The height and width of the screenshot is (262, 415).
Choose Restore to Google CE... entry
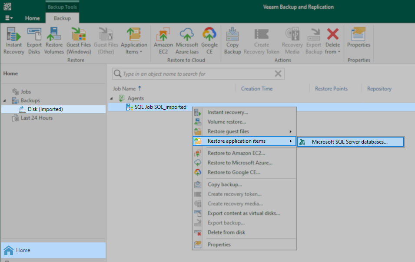click(x=244, y=172)
